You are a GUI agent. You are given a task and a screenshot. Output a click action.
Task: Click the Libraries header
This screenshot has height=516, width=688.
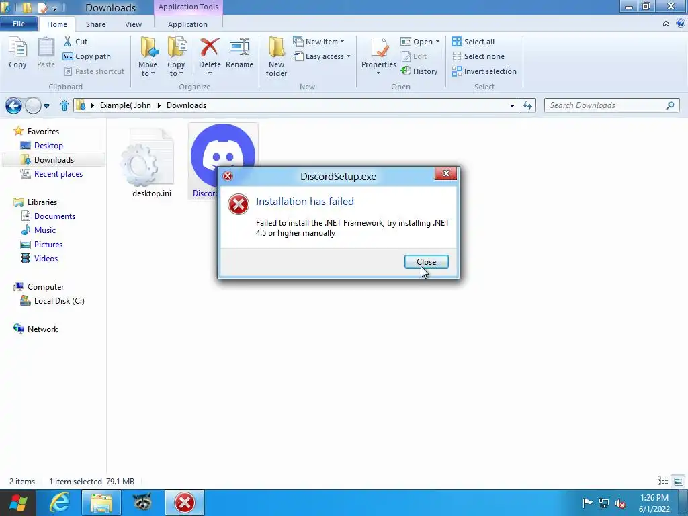pos(42,202)
